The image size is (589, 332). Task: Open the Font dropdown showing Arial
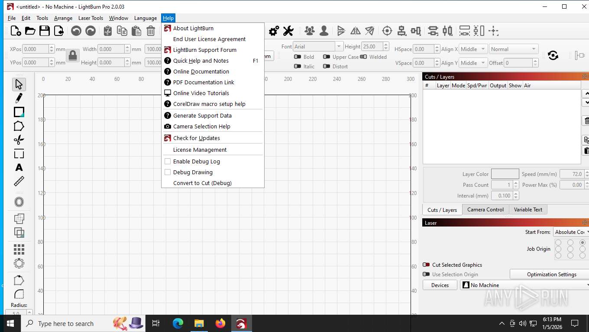click(x=318, y=46)
